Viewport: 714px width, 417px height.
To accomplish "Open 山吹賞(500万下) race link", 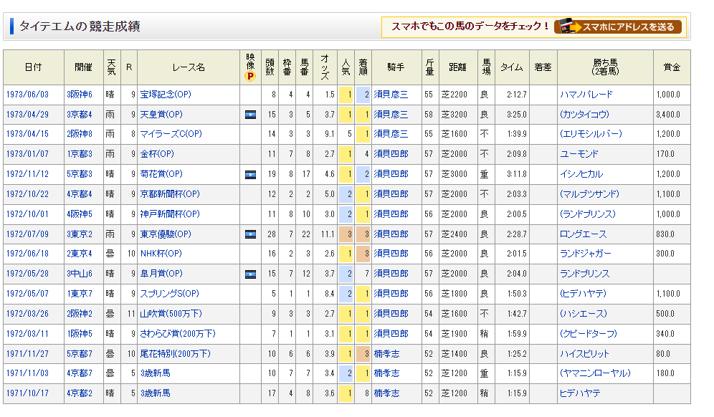I will coord(171,314).
